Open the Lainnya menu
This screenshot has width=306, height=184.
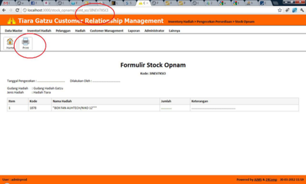click(174, 31)
